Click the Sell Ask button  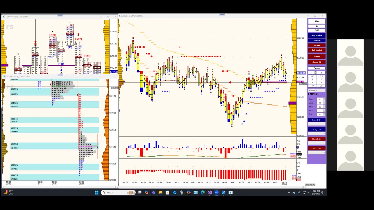(x=317, y=45)
